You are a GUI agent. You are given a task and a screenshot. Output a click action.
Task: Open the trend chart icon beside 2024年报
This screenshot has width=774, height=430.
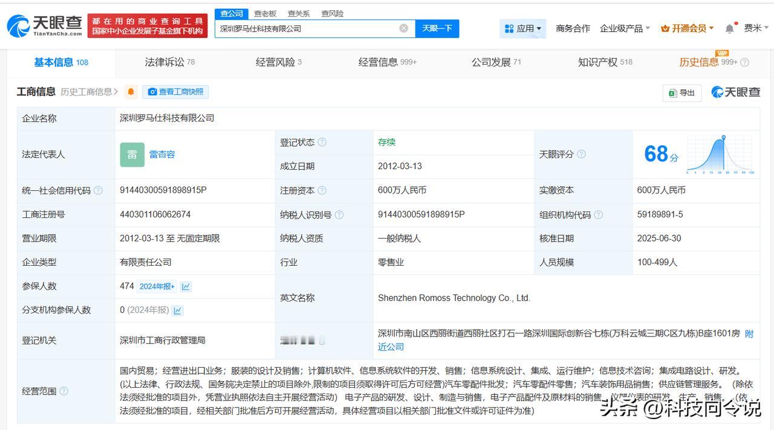(x=186, y=286)
